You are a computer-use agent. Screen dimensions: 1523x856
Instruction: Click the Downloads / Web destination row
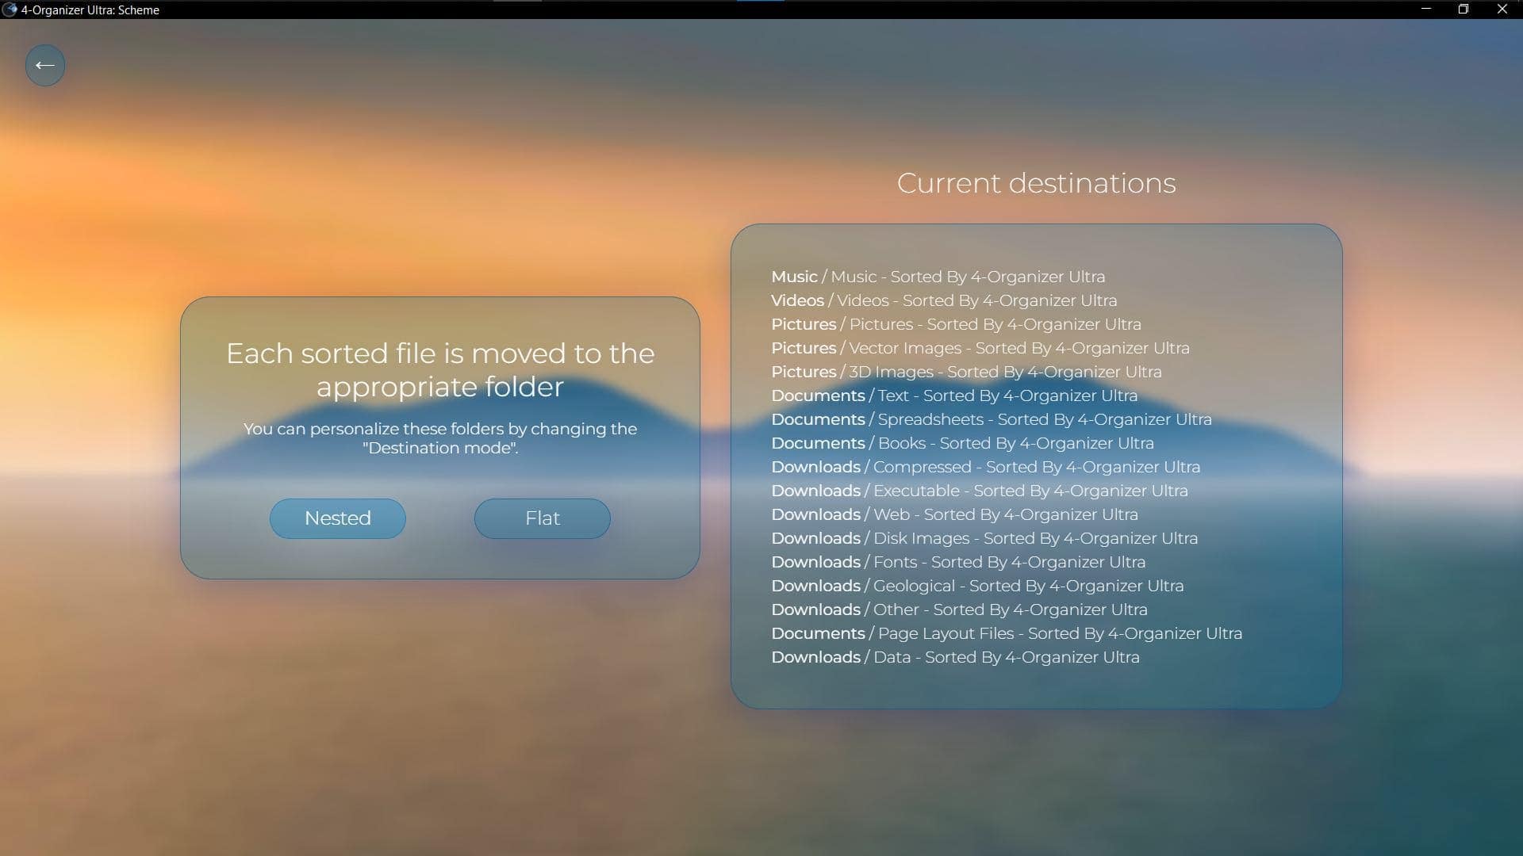click(955, 514)
